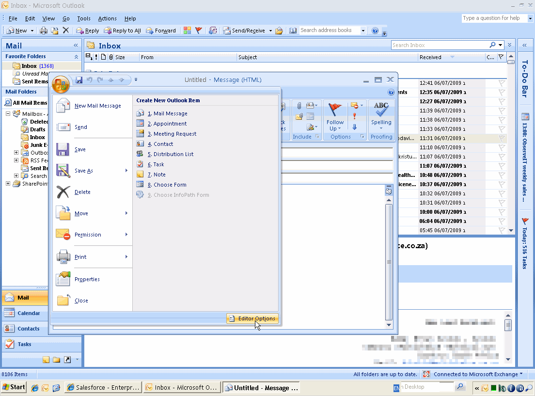
Task: Click the Search Inbox field
Action: 440,45
